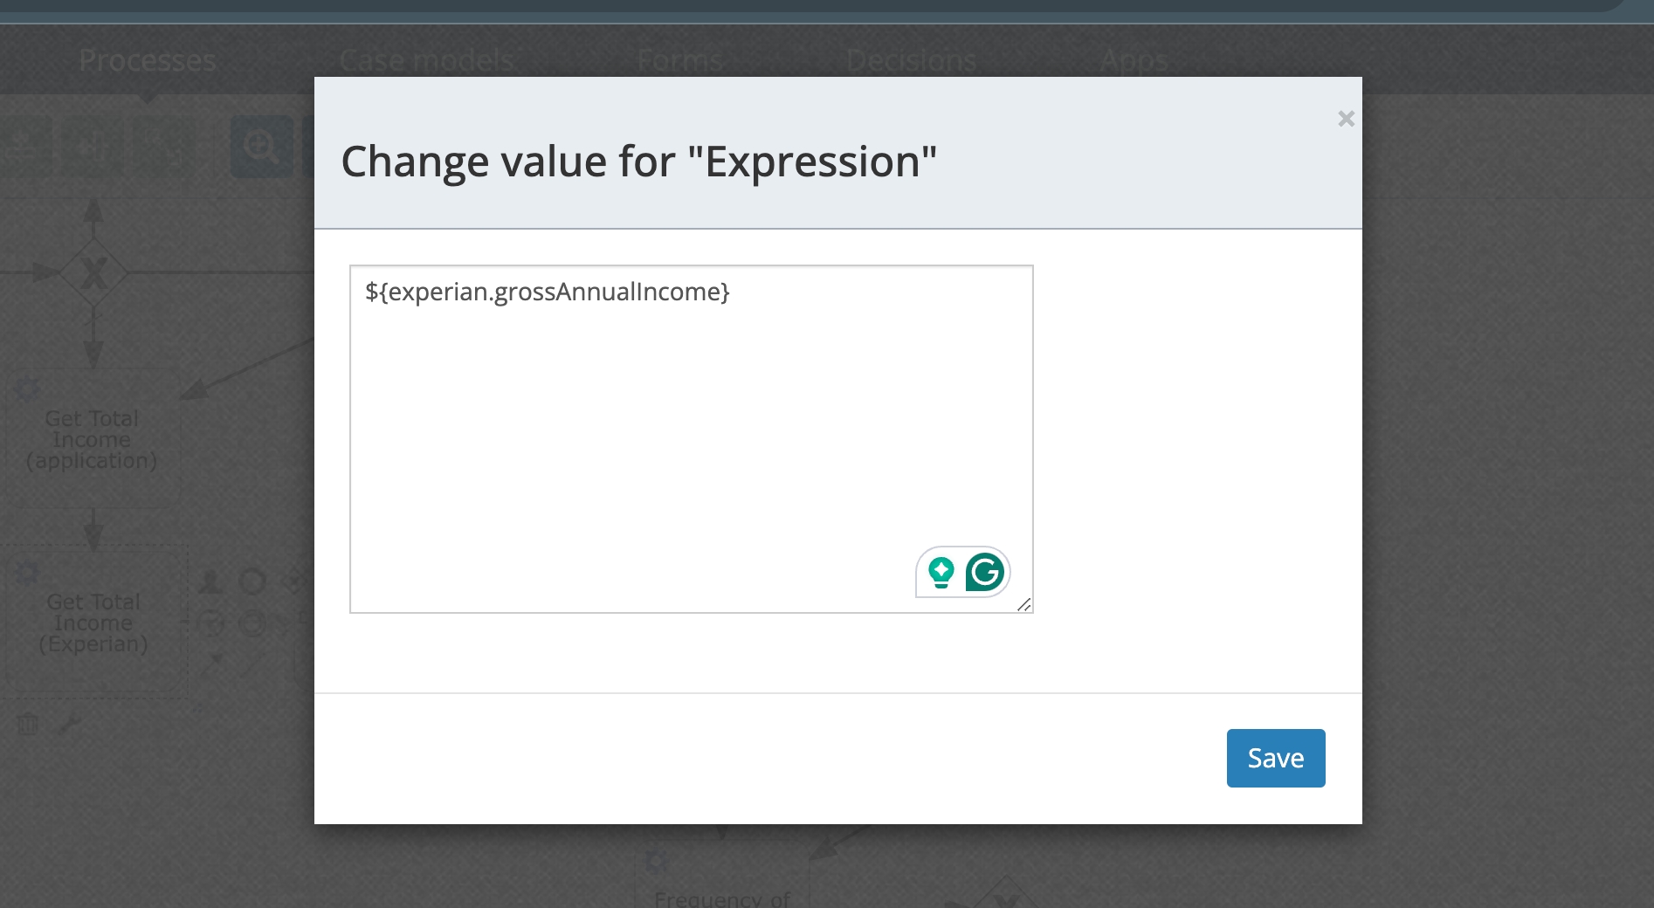
Task: Click the Save button in the dialog
Action: [x=1275, y=758]
